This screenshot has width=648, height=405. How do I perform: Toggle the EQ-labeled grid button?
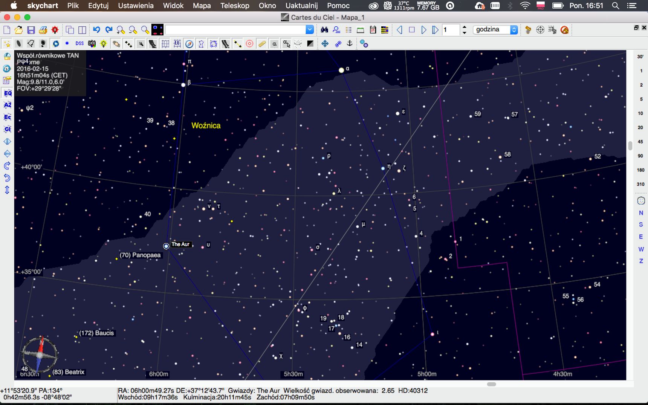[177, 44]
